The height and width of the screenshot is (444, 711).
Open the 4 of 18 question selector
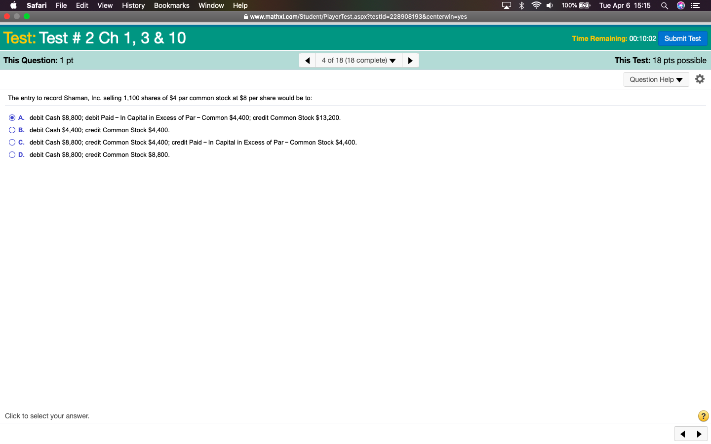[x=358, y=60]
